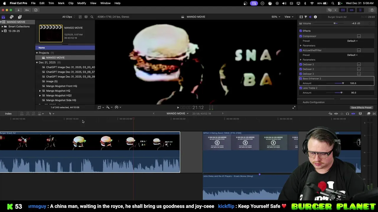Image resolution: width=378 pixels, height=212 pixels.
Task: Open the Mark menu
Action: (61, 3)
